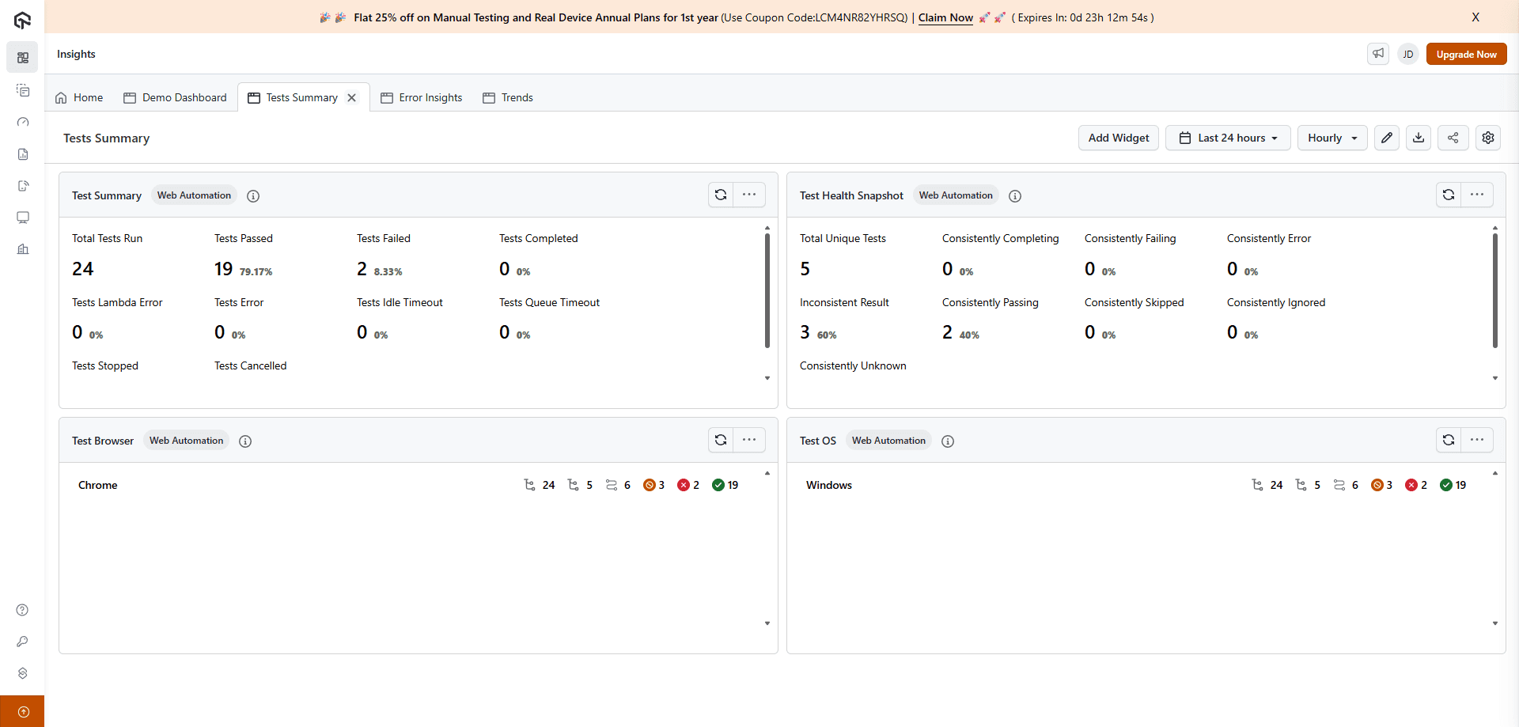
Task: Open the Insights dashboard sidebar icon
Action: tap(22, 58)
